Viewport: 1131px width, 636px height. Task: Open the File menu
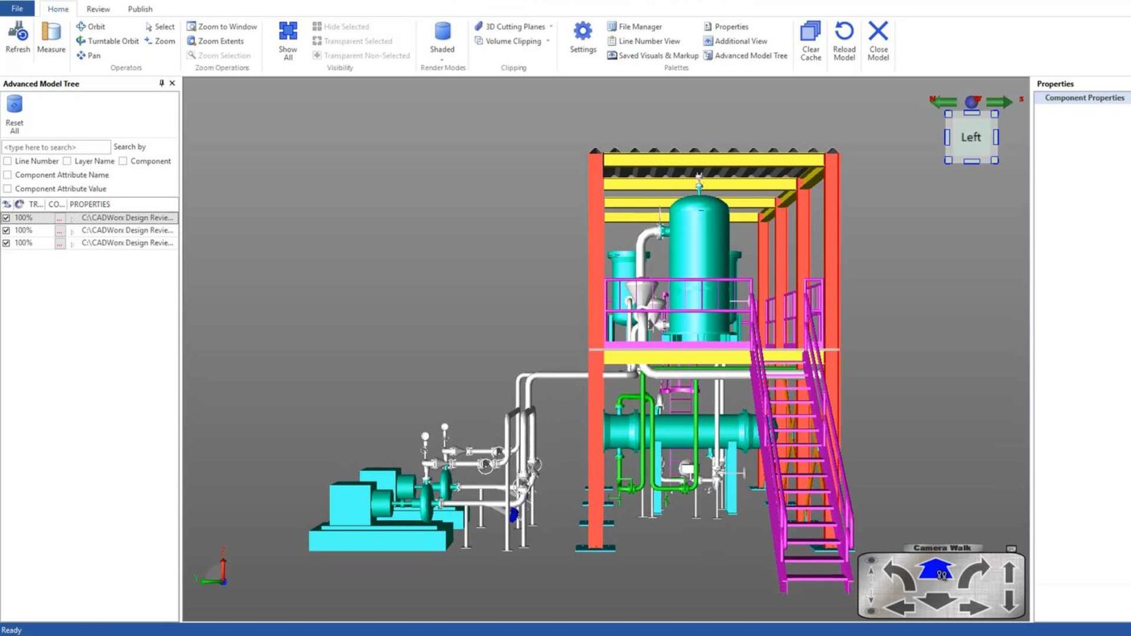pos(17,9)
